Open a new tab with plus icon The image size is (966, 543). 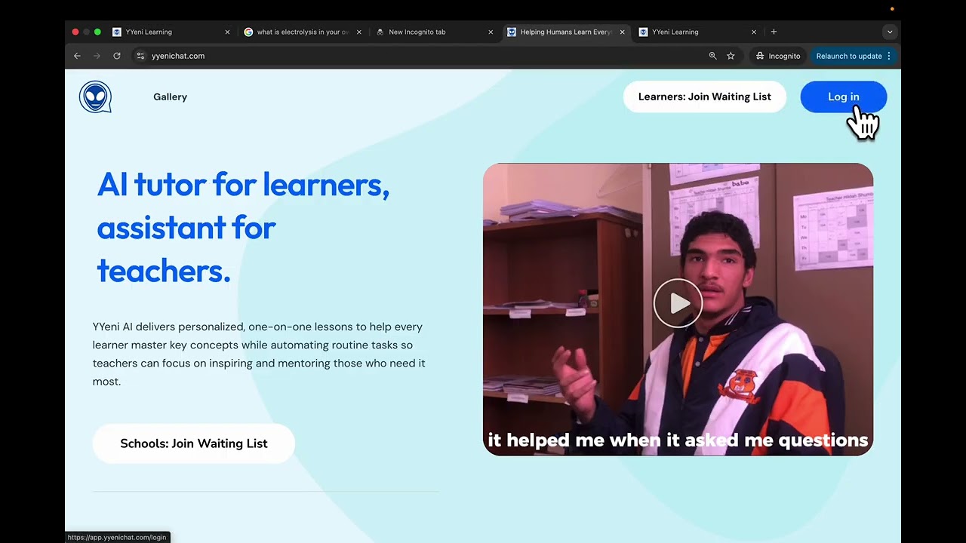point(774,32)
